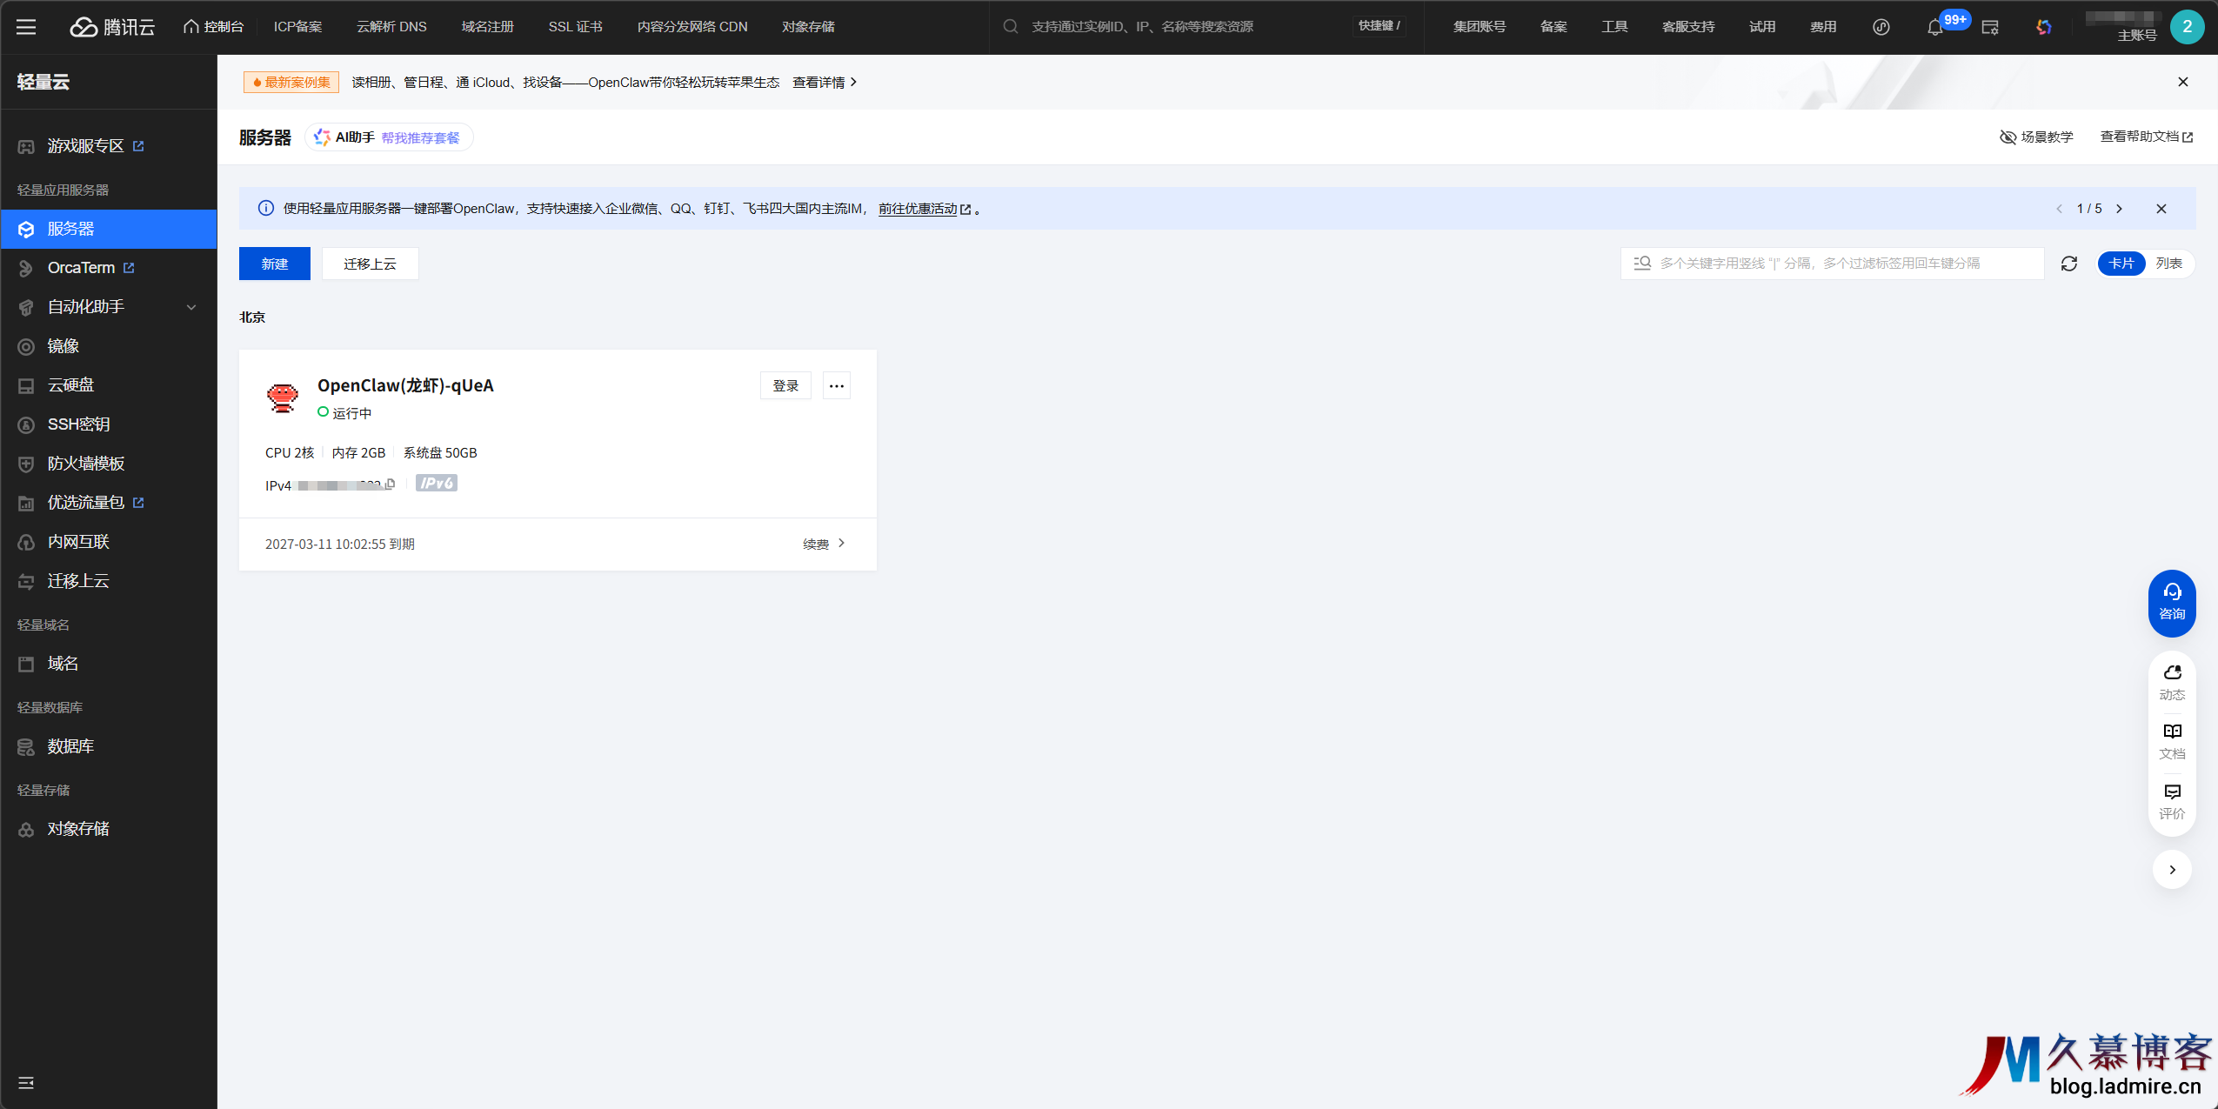Copy the IPv4 address icon
This screenshot has height=1109, width=2218.
390,484
